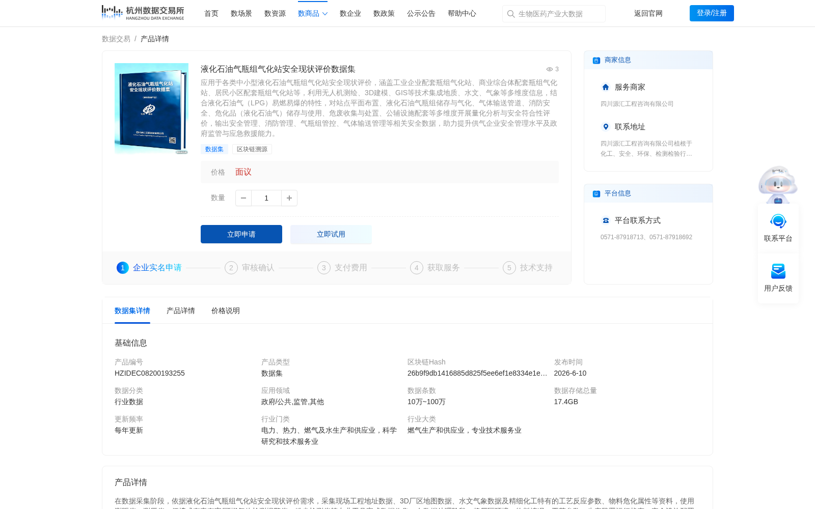Screen dimensions: 815x509
Task: Click the 商家信息 panel header icon
Action: point(596,60)
